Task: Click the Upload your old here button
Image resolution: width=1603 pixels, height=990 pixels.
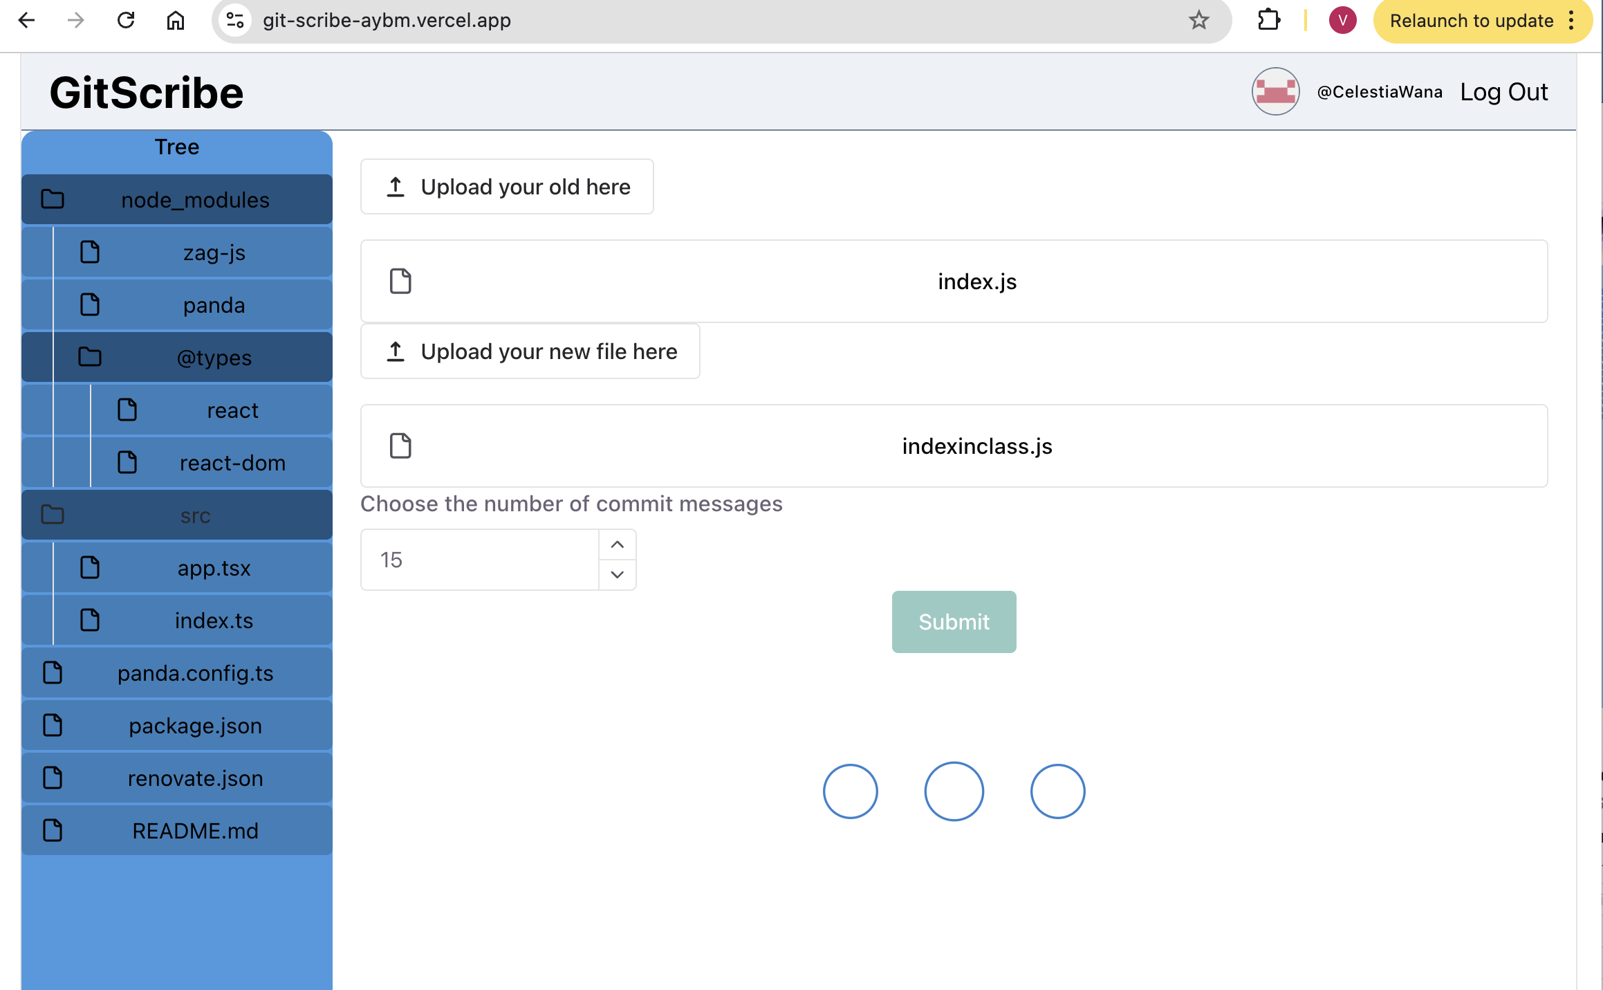Action: [x=507, y=187]
